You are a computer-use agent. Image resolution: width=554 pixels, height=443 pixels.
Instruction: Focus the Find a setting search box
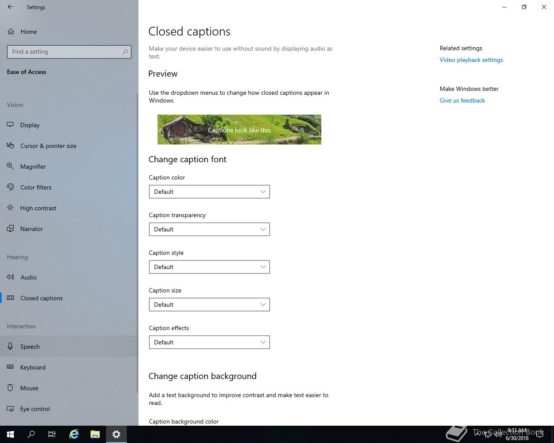tap(69, 51)
